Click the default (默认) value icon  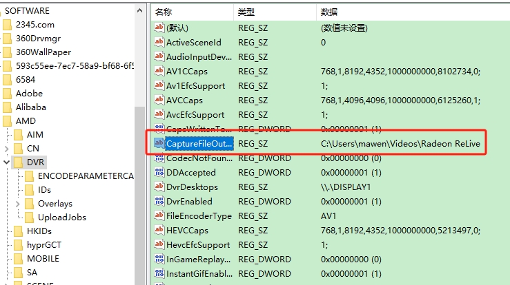pos(159,28)
